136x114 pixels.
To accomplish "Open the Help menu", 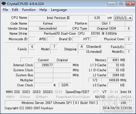I will (x=43, y=10).
